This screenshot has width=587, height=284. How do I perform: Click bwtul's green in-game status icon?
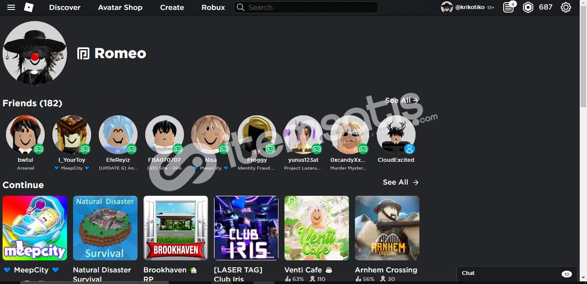tap(39, 149)
